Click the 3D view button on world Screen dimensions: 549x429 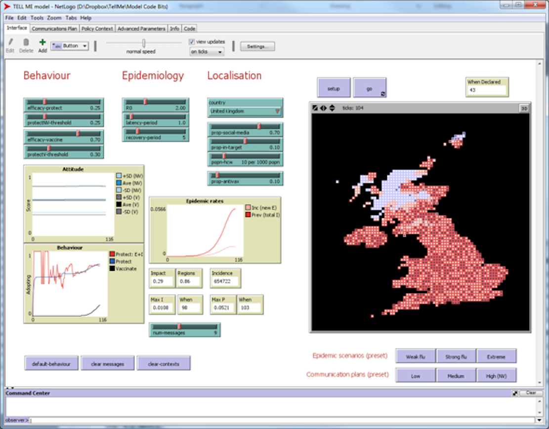point(523,108)
